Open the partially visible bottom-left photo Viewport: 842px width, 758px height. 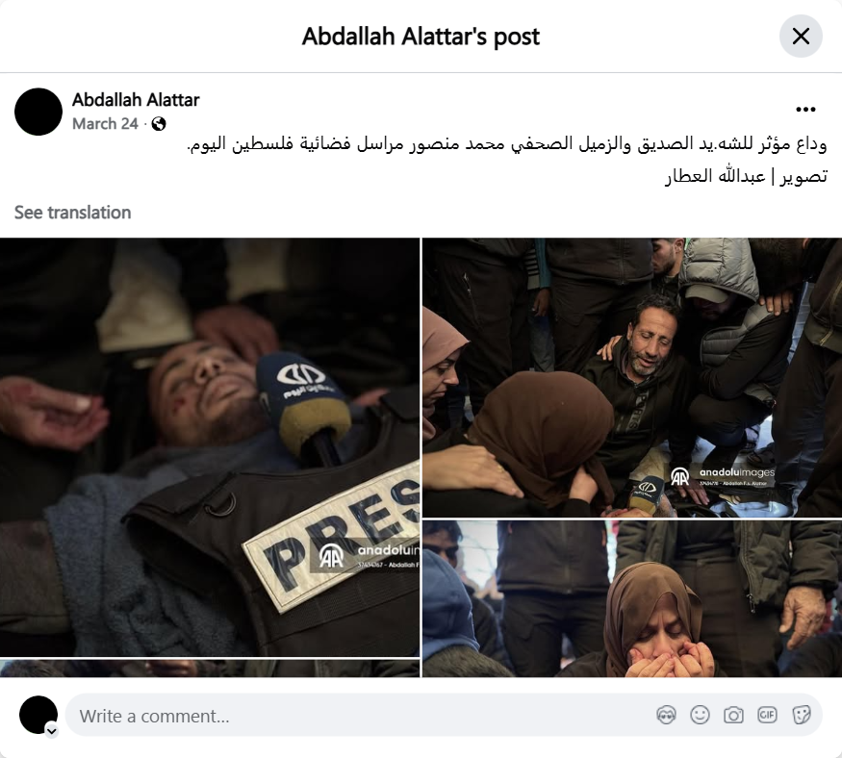click(210, 669)
